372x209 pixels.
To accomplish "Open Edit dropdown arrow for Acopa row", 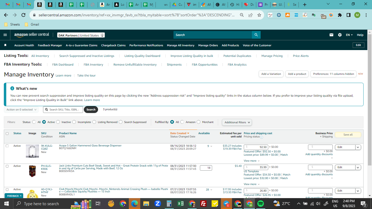I will [x=358, y=147].
